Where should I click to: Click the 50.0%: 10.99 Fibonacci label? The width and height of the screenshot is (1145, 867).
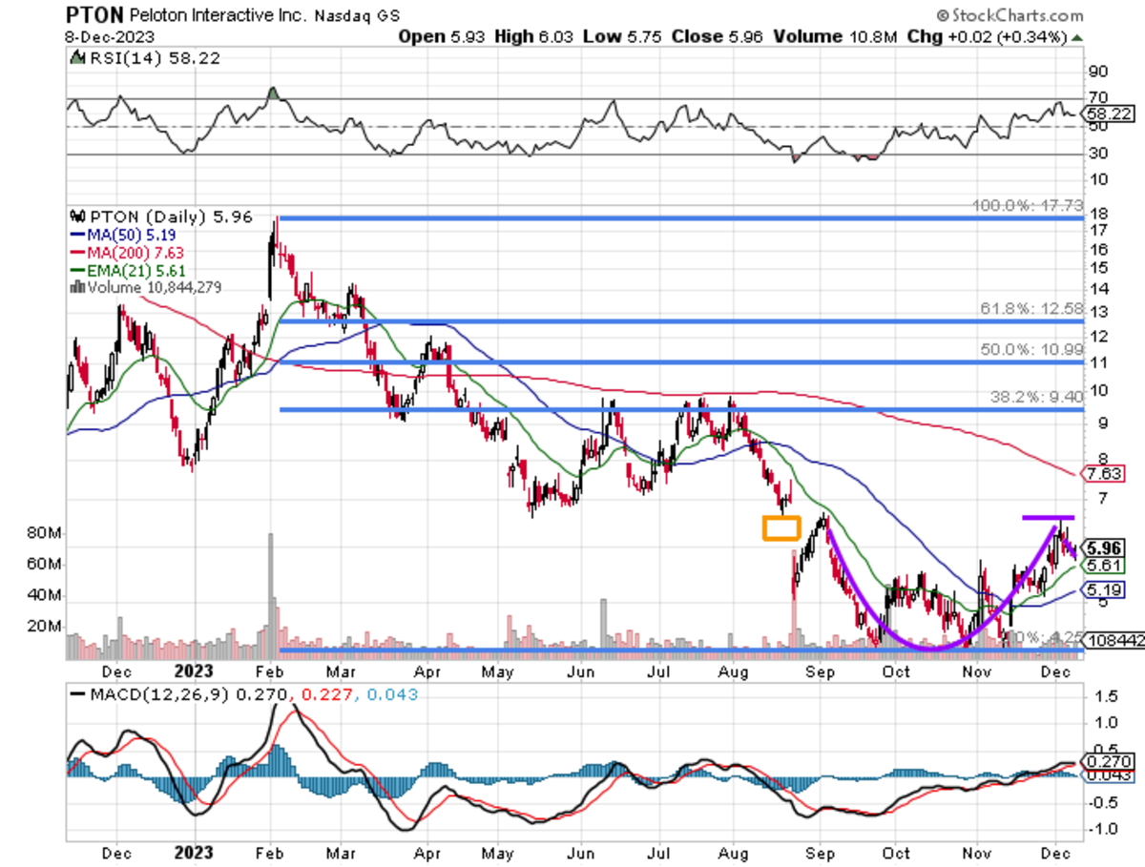(x=1030, y=350)
